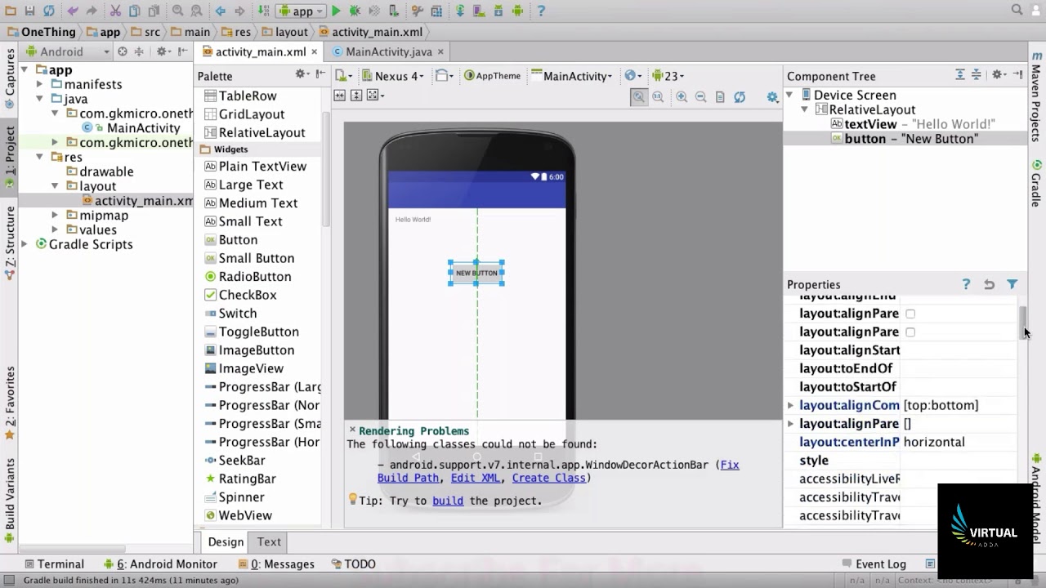Expand the layout:alignCom property
The width and height of the screenshot is (1046, 588).
[x=790, y=405]
